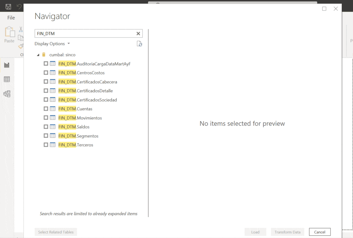Maximize the Navigator dialog
This screenshot has width=353, height=238.
coord(324,9)
